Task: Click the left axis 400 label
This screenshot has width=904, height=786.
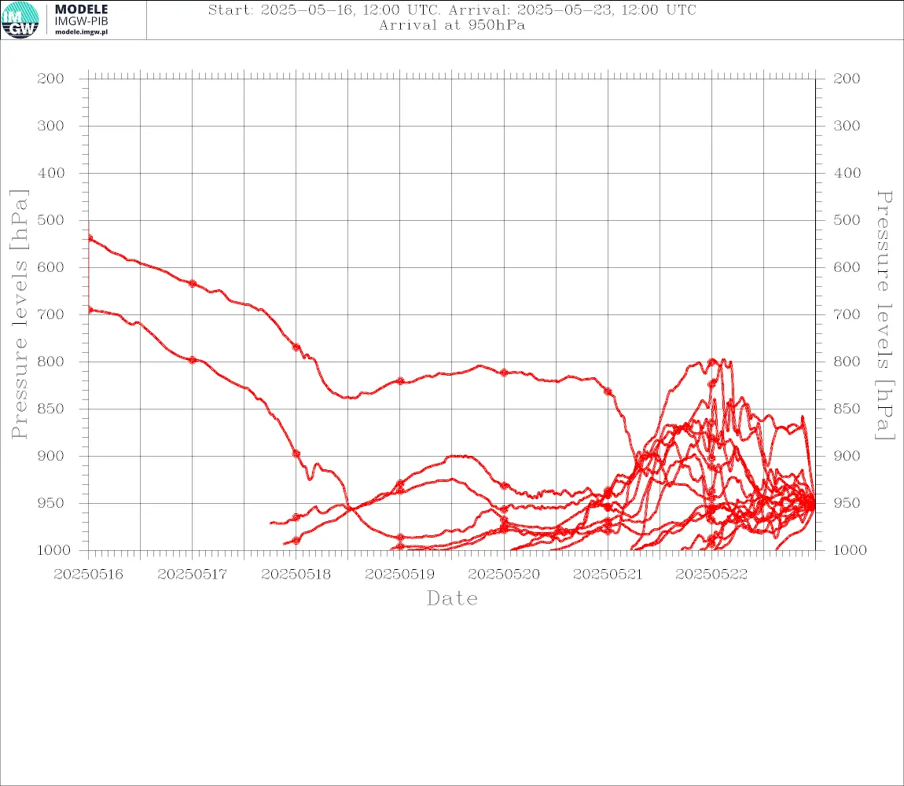Action: (51, 173)
